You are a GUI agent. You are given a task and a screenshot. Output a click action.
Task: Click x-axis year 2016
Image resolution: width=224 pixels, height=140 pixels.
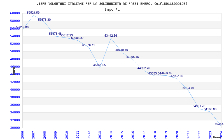coord(133,135)
